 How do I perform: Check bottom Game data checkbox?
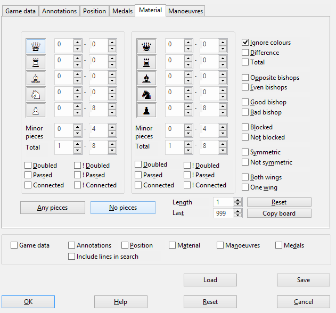click(14, 245)
